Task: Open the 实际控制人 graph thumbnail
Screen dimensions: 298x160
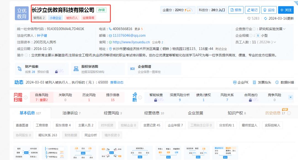Action: click(x=140, y=152)
